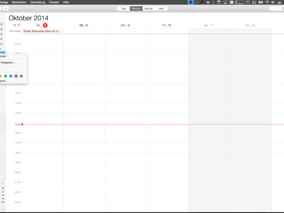This screenshot has height=213, width=284.
Task: Click the 18:00 time label
Action: tap(18, 153)
